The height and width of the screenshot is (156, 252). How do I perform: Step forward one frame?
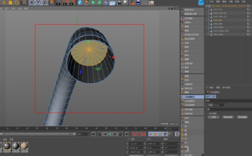coord(115,134)
